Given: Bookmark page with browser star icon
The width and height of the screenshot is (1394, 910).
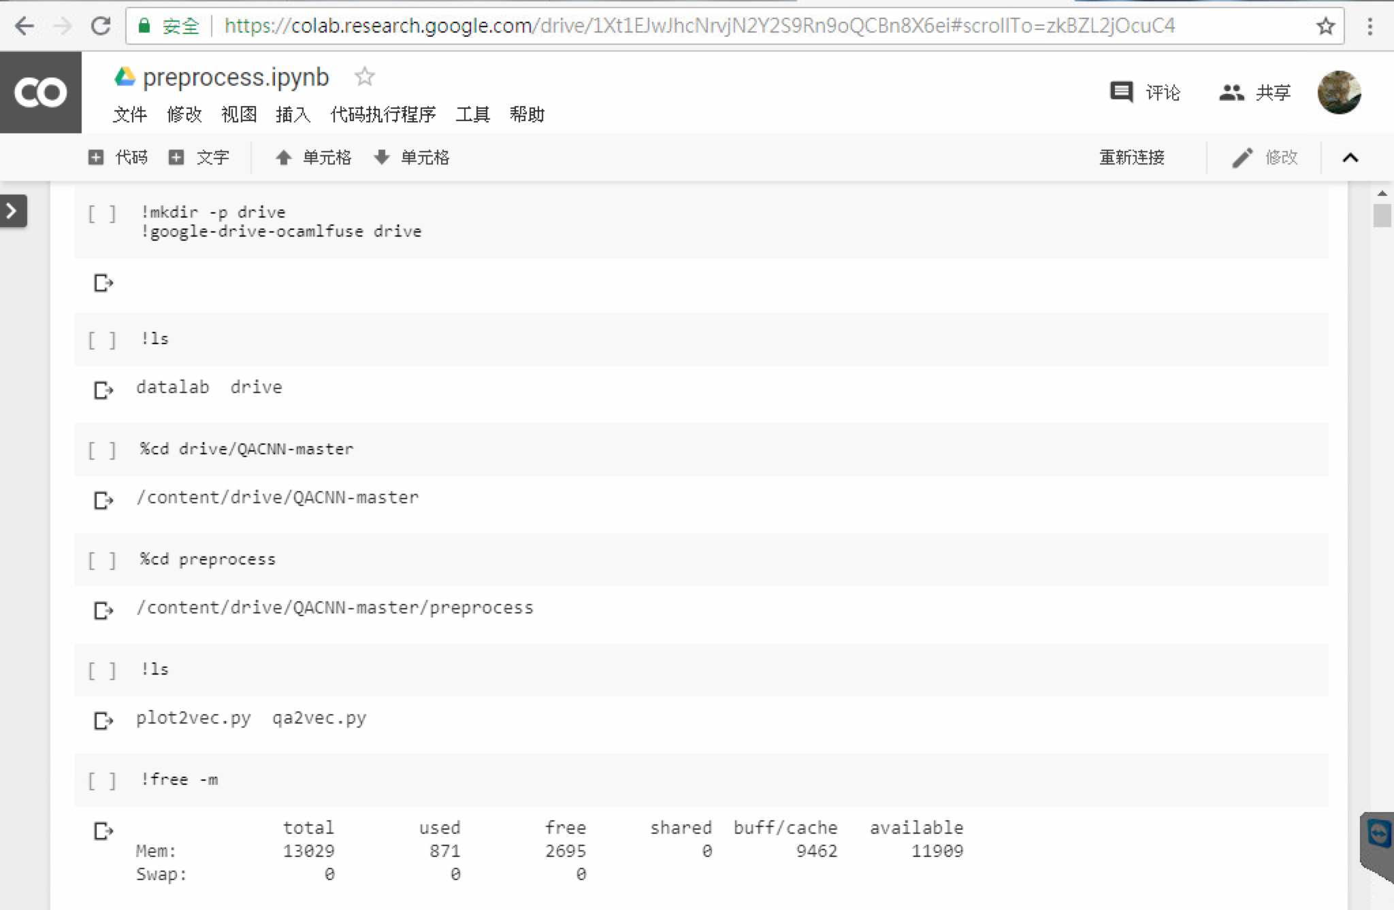Looking at the screenshot, I should click(1325, 27).
